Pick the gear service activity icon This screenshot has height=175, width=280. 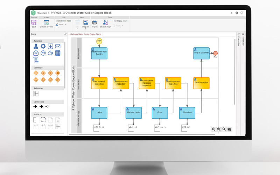[43, 46]
